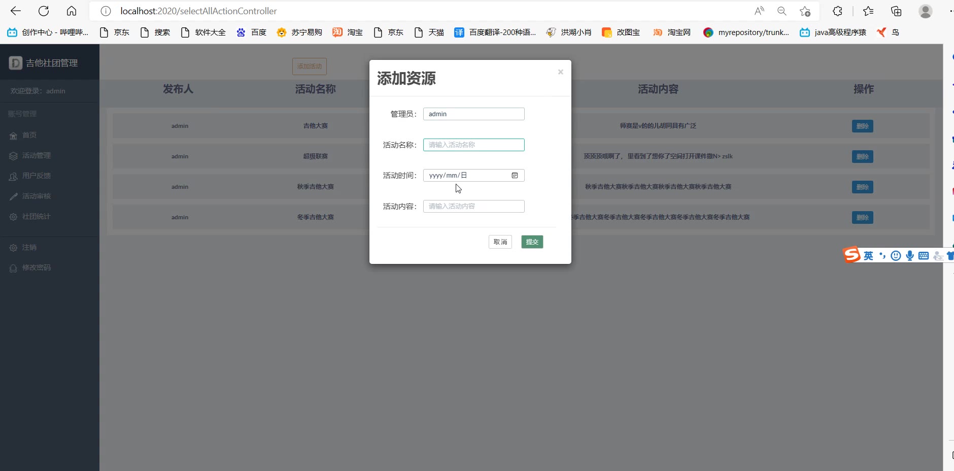This screenshot has width=954, height=471.
Task: Open browser extensions
Action: click(x=838, y=11)
